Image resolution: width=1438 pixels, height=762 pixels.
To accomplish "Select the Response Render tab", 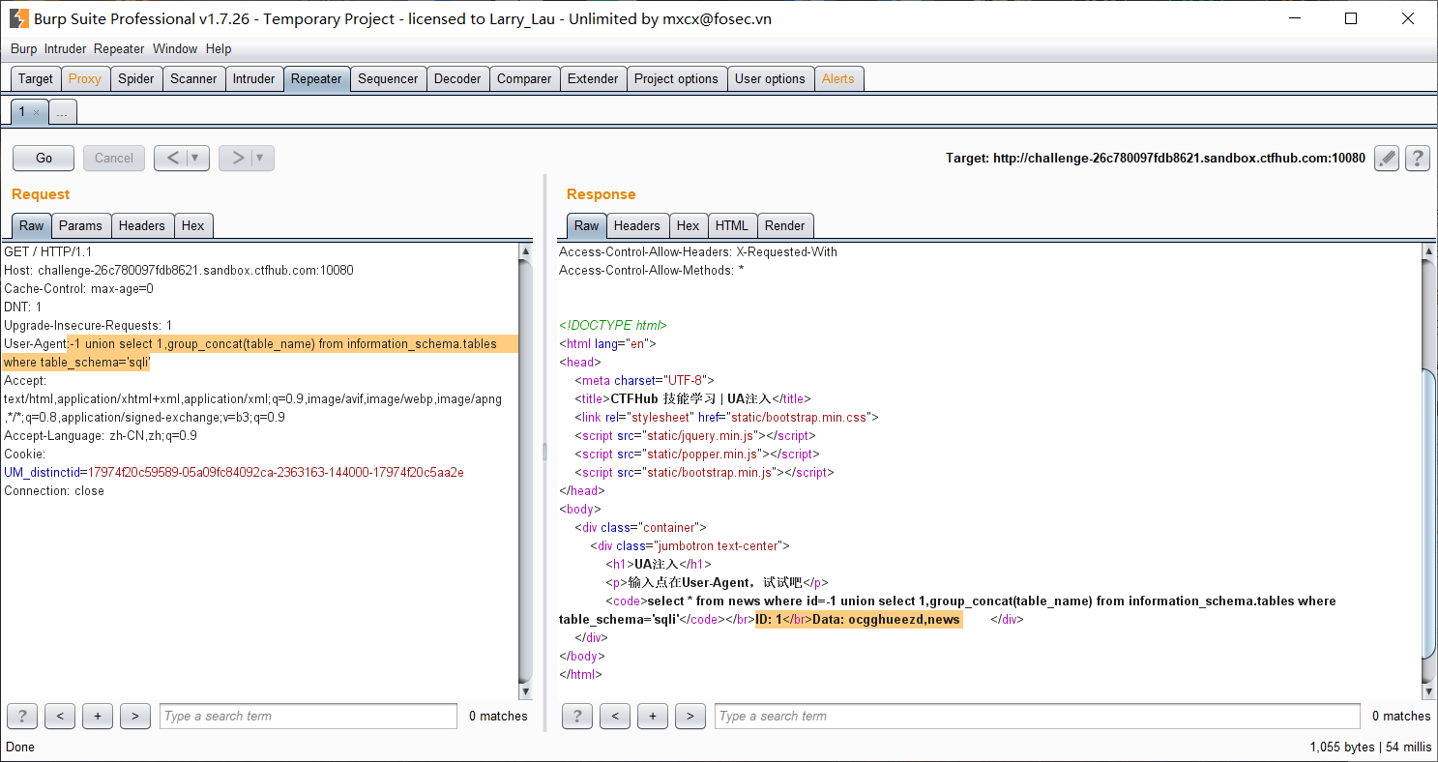I will [x=785, y=225].
